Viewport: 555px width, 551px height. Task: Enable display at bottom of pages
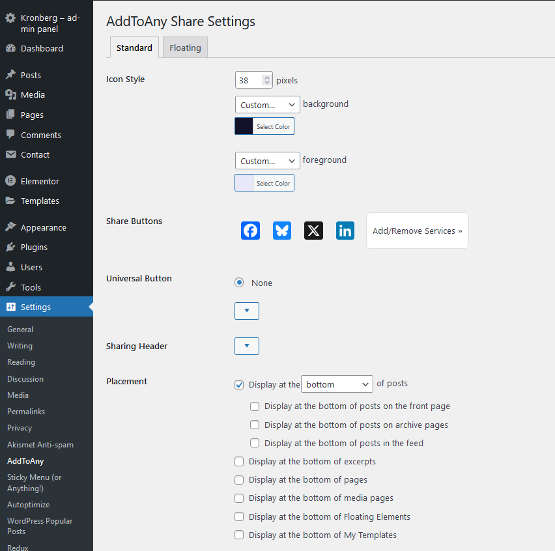[x=239, y=480]
